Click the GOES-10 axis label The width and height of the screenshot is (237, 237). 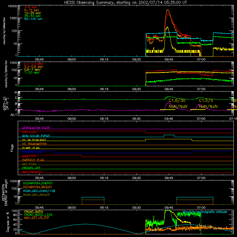pos(6,104)
